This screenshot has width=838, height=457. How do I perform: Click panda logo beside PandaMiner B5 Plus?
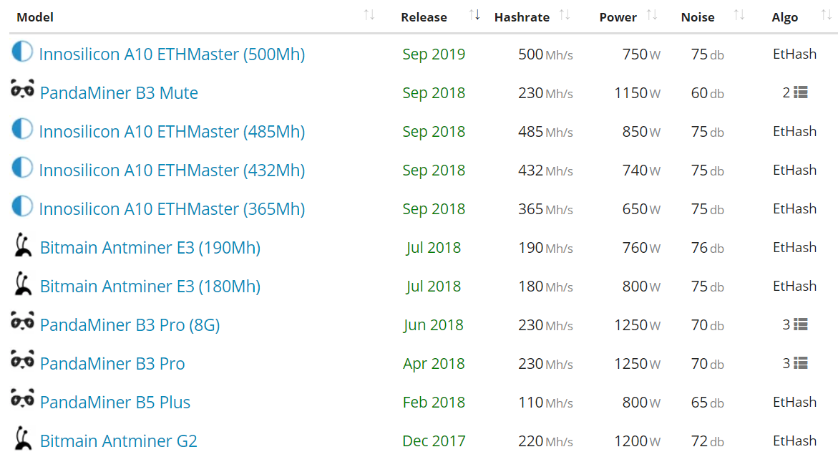click(22, 399)
